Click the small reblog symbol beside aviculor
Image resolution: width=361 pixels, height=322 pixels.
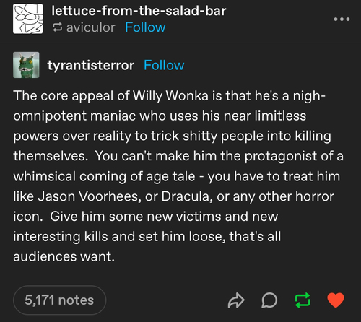(58, 27)
